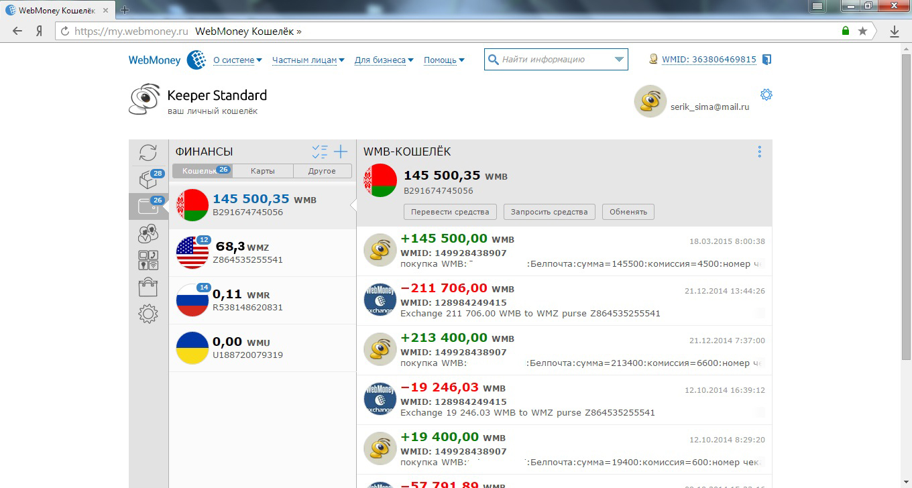
Task: Open the +213 400,00 WMB transaction
Action: point(564,351)
